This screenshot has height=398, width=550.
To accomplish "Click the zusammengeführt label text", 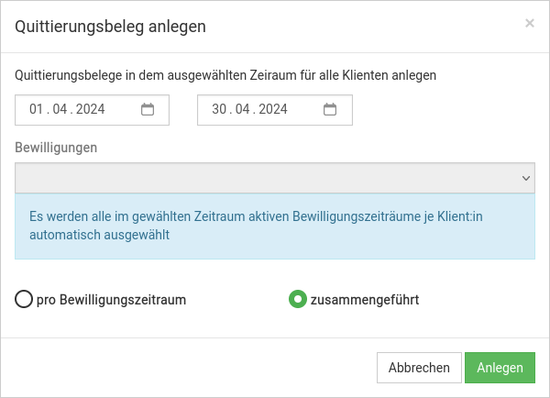I will click(x=365, y=299).
